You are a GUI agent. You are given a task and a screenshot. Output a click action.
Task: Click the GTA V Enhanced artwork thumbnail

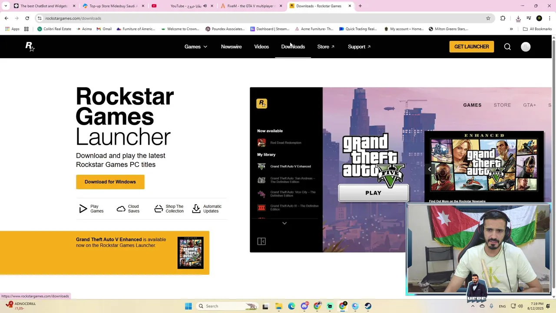click(x=483, y=165)
